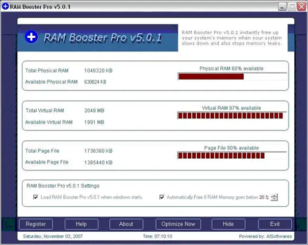Click the value '1991 MB'
Screen dimensions: 308x245
[94, 122]
